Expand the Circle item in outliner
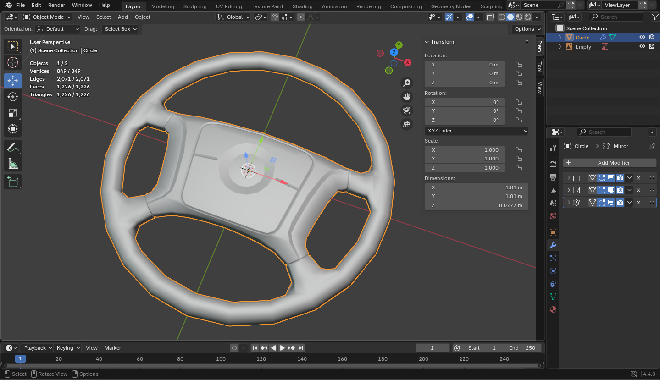The image size is (660, 380). tap(560, 38)
